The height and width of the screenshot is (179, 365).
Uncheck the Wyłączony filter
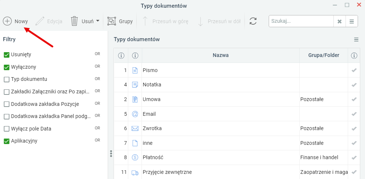pyautogui.click(x=7, y=67)
